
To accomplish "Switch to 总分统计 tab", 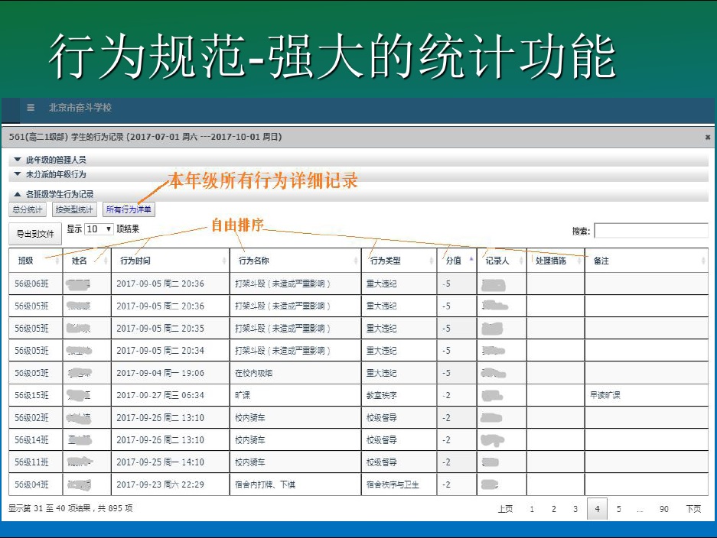I will [x=28, y=209].
